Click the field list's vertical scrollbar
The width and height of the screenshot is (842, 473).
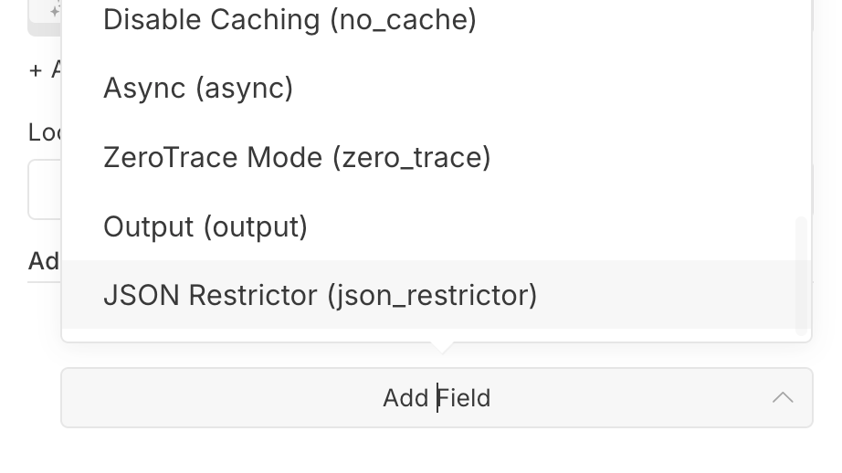pos(801,274)
